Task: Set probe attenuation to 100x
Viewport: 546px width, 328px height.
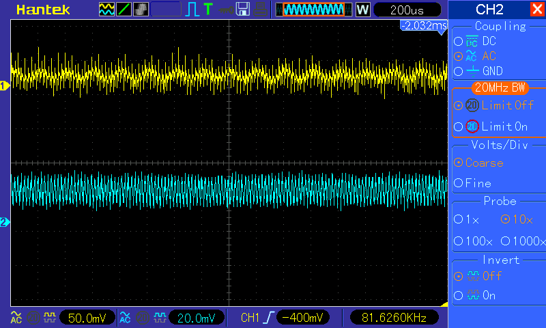Action: (473, 241)
